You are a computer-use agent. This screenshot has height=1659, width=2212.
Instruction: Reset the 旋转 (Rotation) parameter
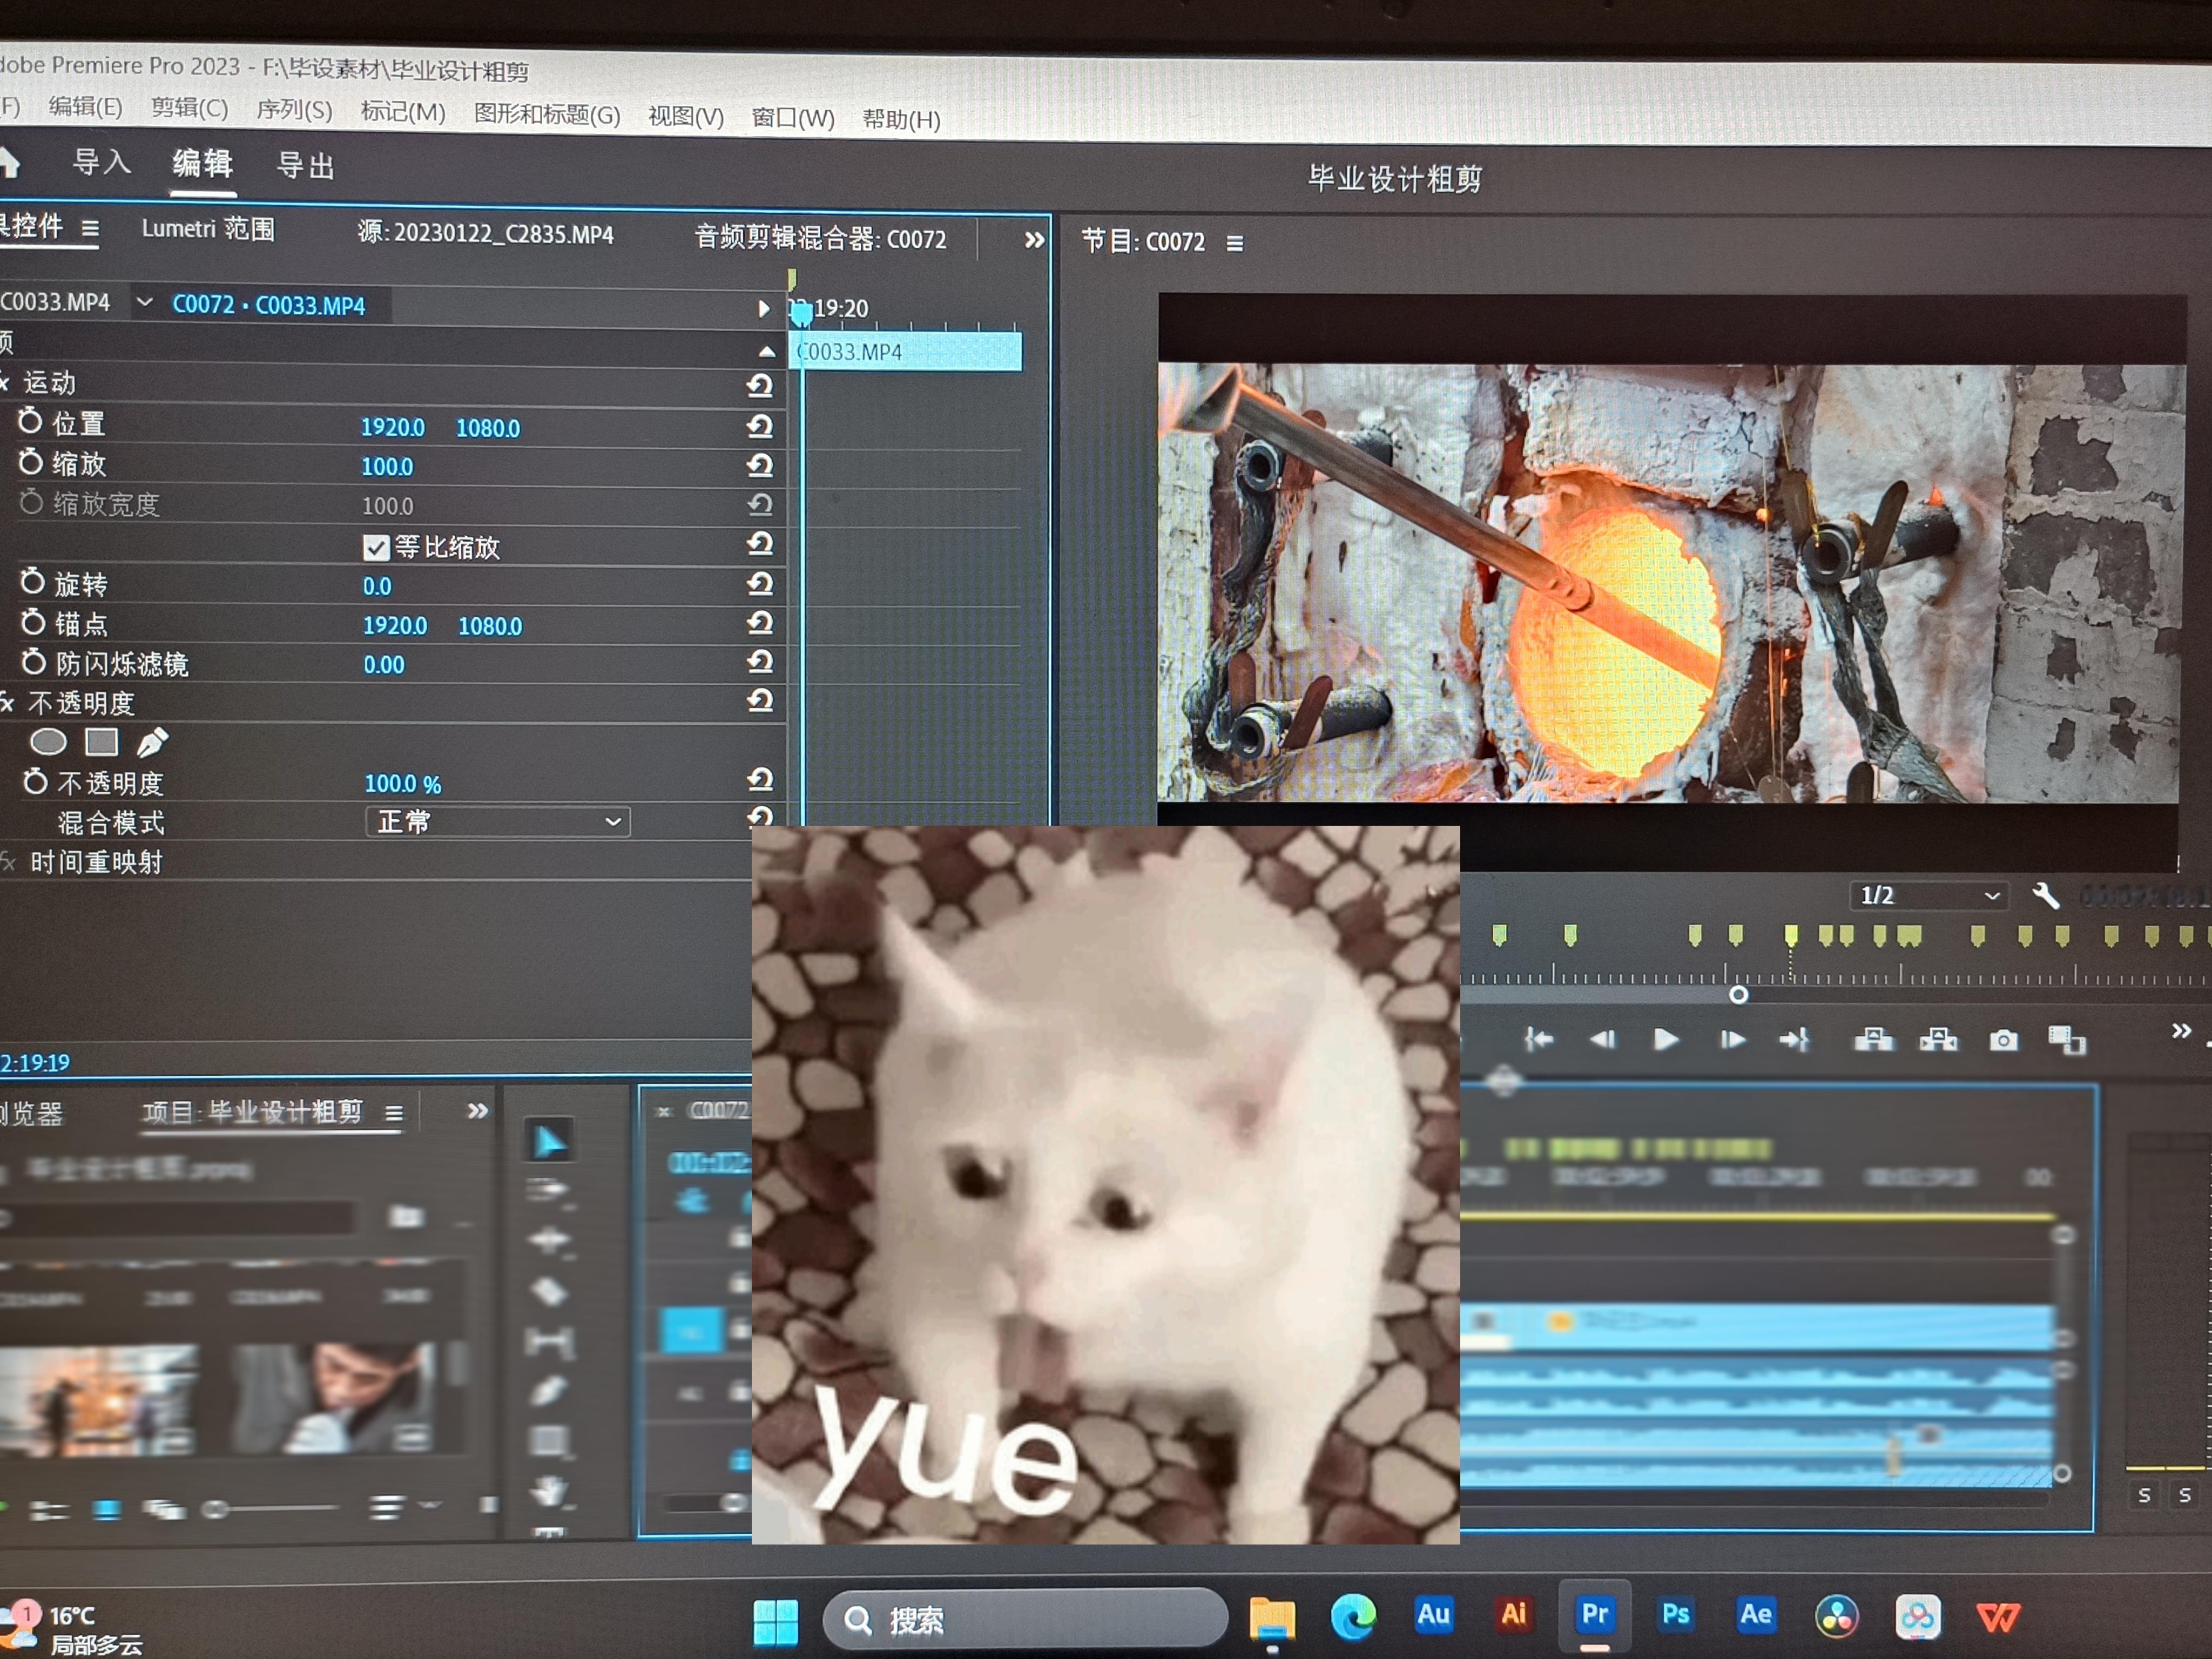point(760,584)
